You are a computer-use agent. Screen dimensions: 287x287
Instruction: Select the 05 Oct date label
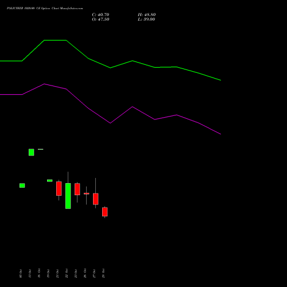[x=21, y=273]
